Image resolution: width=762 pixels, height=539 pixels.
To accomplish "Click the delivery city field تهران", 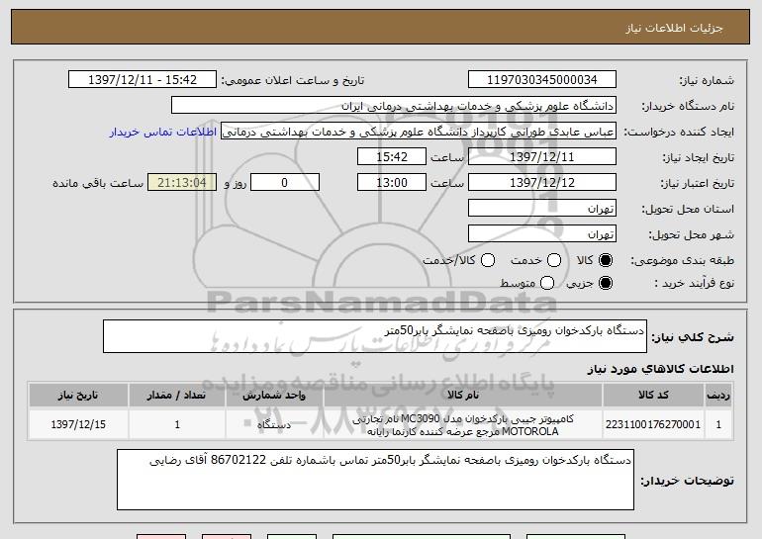I will click(x=542, y=234).
